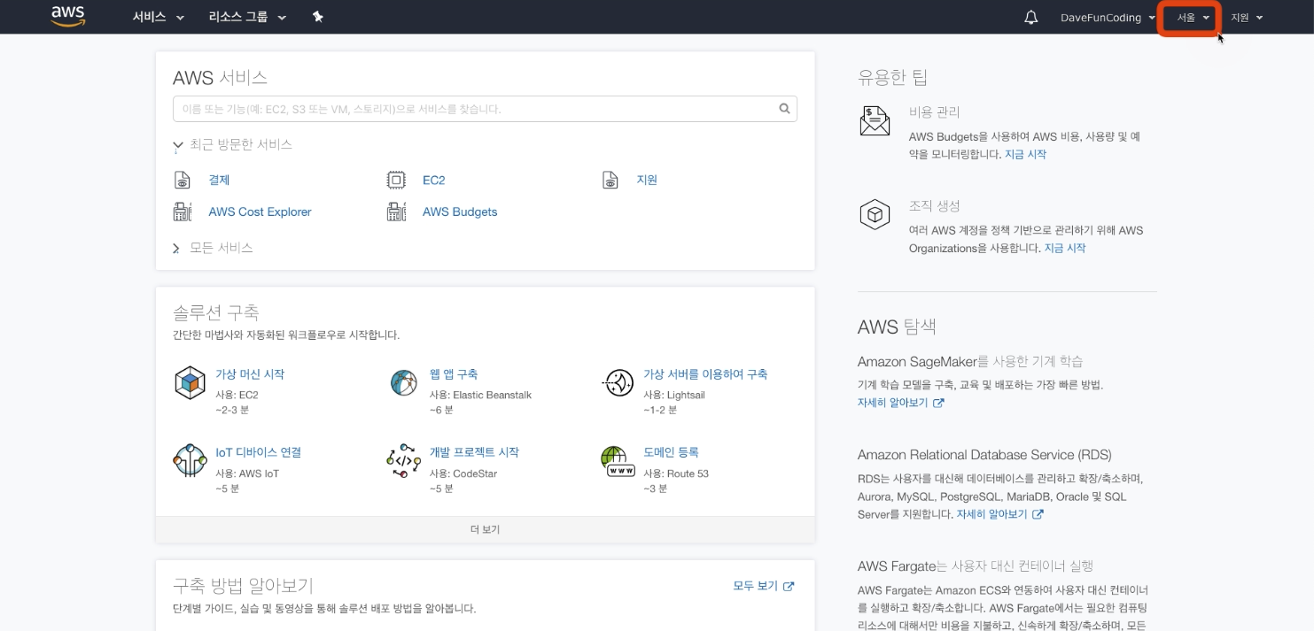Click 자세히 알아보기 in the RDS description

coord(991,514)
